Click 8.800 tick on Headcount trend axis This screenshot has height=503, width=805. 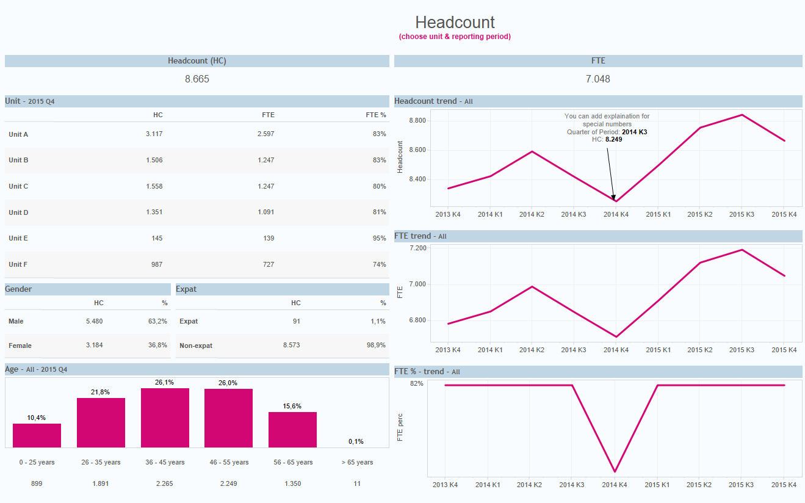416,120
